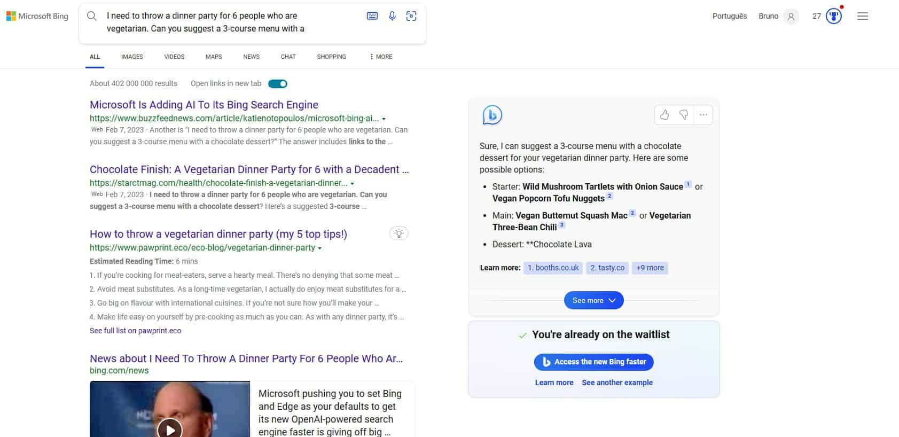Viewport: 899px width, 437px height.
Task: Open visual search camera icon
Action: [411, 16]
